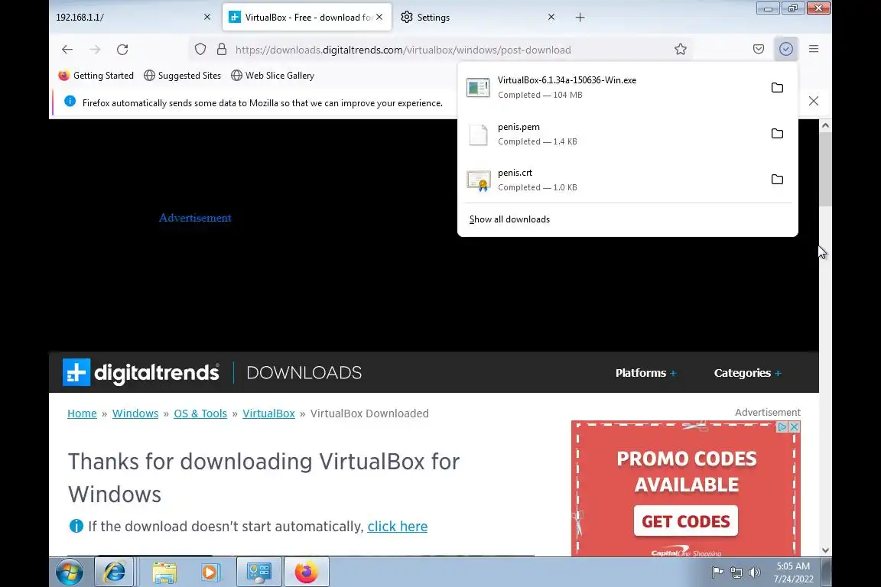Screen dimensions: 881x587
Task: Open Windows Media Player from the taskbar
Action: click(210, 572)
